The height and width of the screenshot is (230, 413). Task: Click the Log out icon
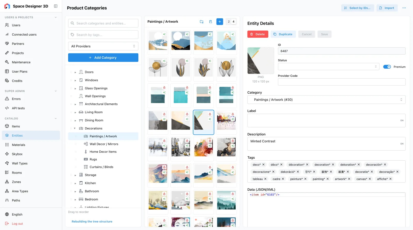7,224
